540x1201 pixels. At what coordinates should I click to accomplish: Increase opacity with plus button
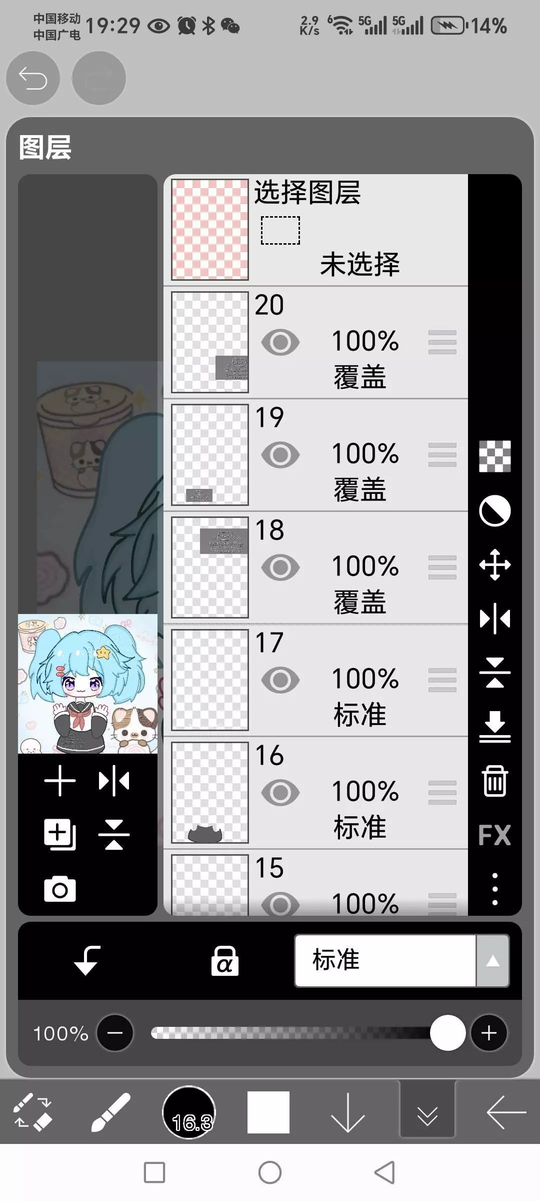click(488, 1033)
